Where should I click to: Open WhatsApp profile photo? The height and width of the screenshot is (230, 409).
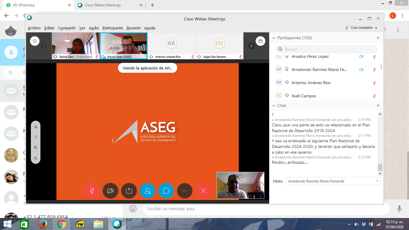[x=11, y=30]
